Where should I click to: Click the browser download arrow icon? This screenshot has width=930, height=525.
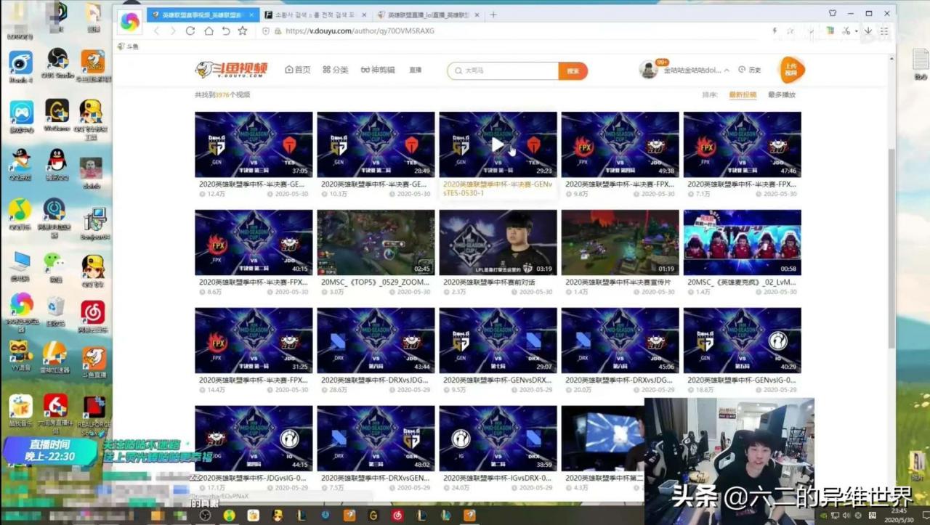[868, 30]
